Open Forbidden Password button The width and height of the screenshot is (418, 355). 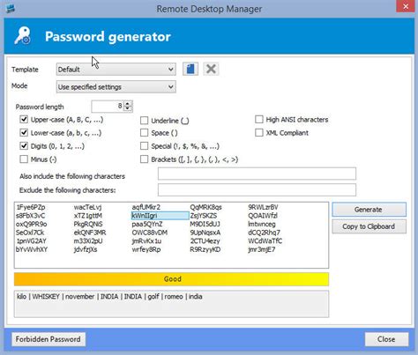click(x=49, y=339)
